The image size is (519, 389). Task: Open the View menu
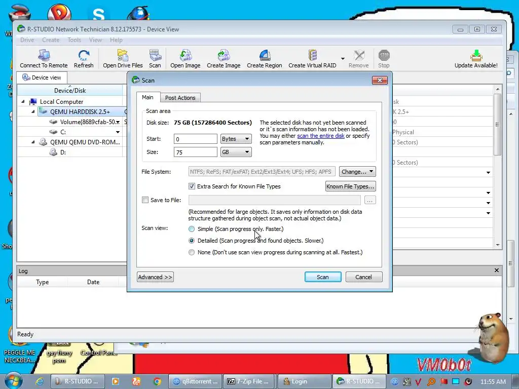click(x=95, y=40)
